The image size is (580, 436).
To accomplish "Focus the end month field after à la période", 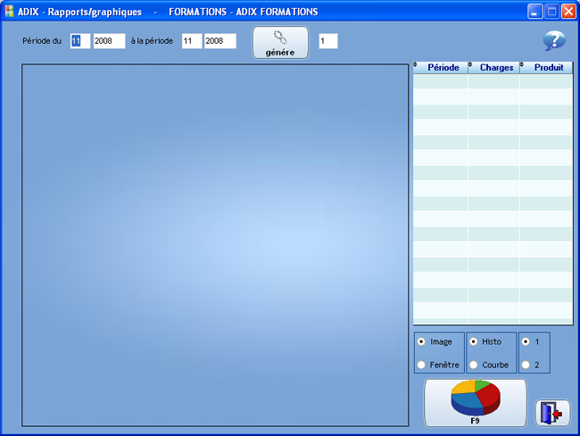I will click(x=192, y=41).
